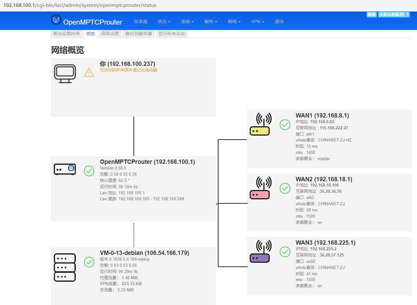This screenshot has height=305, width=417.
Task: Click the router load 0.50 0.55 0.36
Action: point(124,174)
